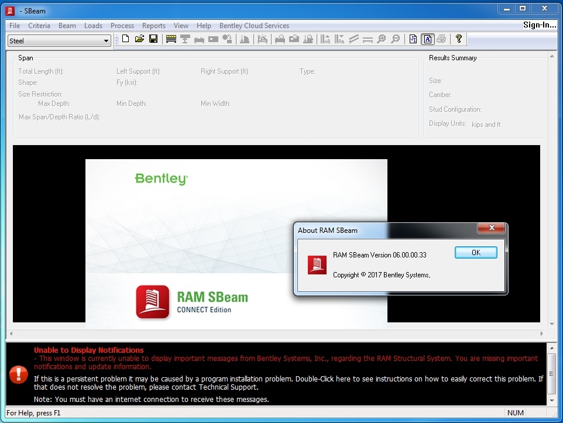563x423 pixels.
Task: Click the Max Span/Depth Ratio (L/d) label
Action: (x=59, y=117)
